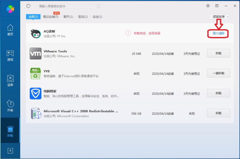The height and width of the screenshot is (159, 240).
Task: Click the download arrow sidebar icon
Action: tap(10, 150)
